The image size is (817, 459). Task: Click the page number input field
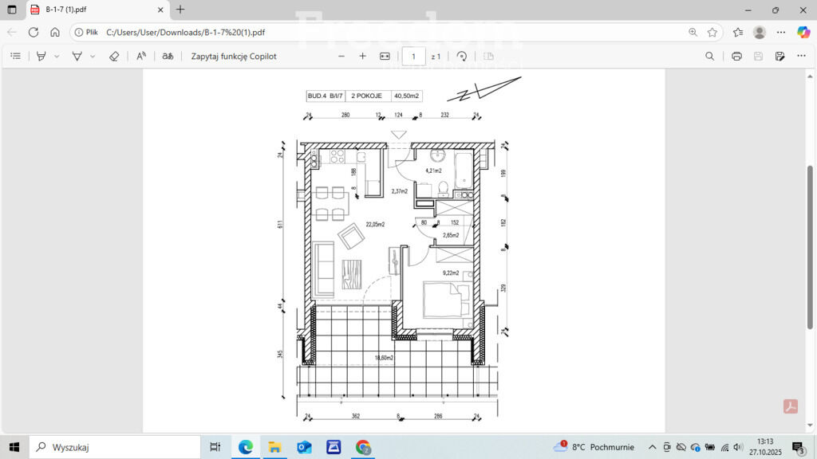tap(413, 57)
